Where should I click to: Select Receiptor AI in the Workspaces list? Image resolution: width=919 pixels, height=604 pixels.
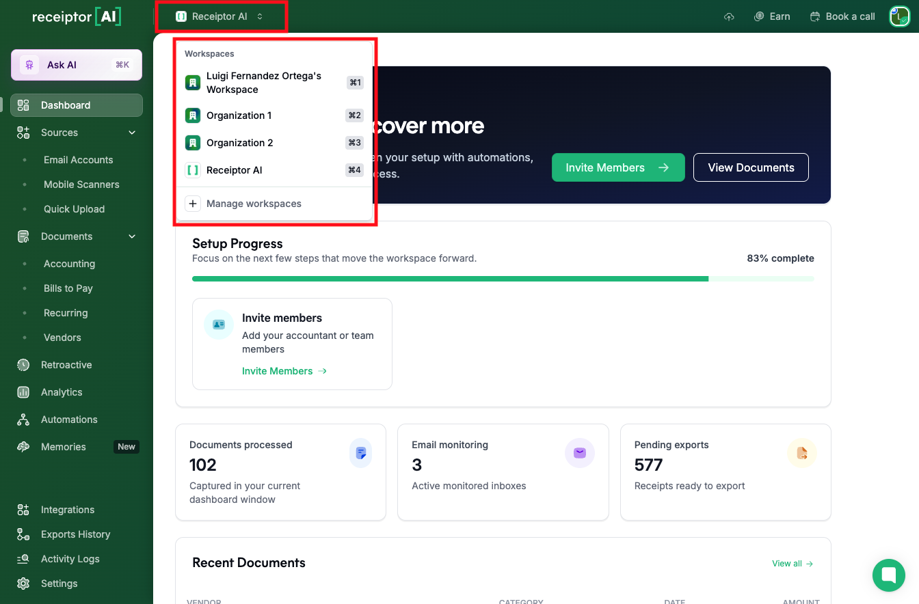point(274,170)
